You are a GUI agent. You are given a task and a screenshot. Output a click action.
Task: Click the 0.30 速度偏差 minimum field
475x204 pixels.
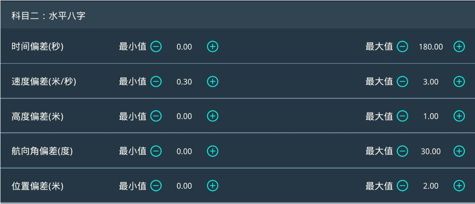184,82
